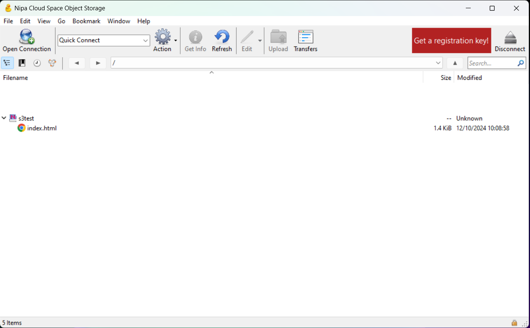The height and width of the screenshot is (328, 530).
Task: Show the connection history view
Action: point(37,63)
